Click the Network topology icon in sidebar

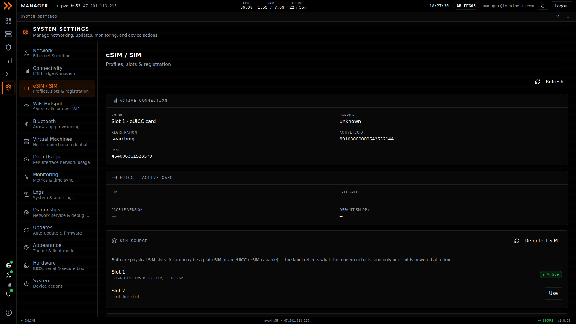tap(26, 53)
